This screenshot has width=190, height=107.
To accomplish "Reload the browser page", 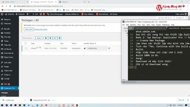I will (10, 6).
